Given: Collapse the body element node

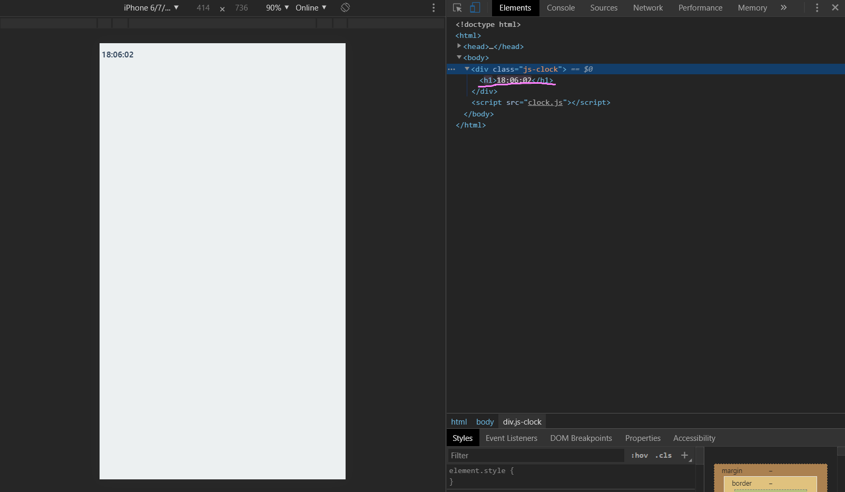Looking at the screenshot, I should (x=459, y=57).
